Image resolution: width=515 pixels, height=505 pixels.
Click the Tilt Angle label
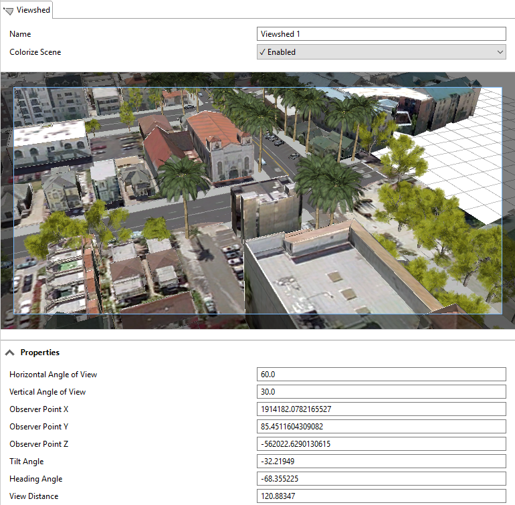point(27,462)
